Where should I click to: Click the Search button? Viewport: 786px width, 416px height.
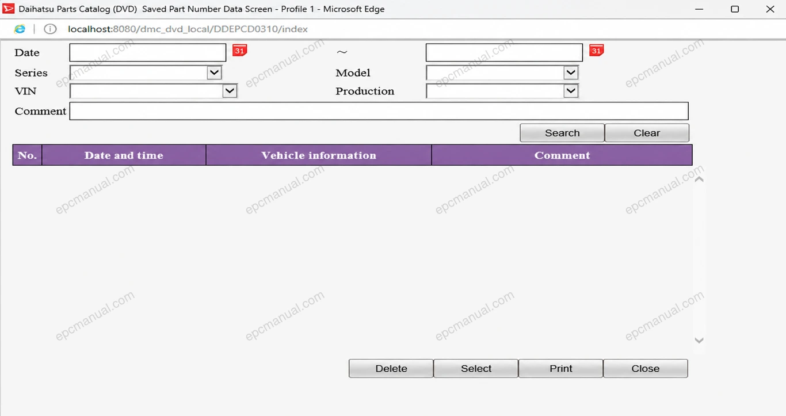pos(562,133)
